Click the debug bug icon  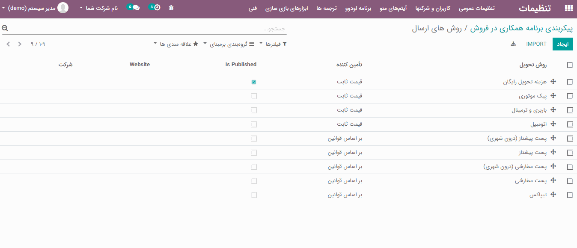pyautogui.click(x=171, y=8)
